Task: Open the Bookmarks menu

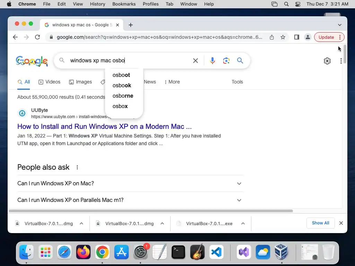Action: tap(124, 4)
